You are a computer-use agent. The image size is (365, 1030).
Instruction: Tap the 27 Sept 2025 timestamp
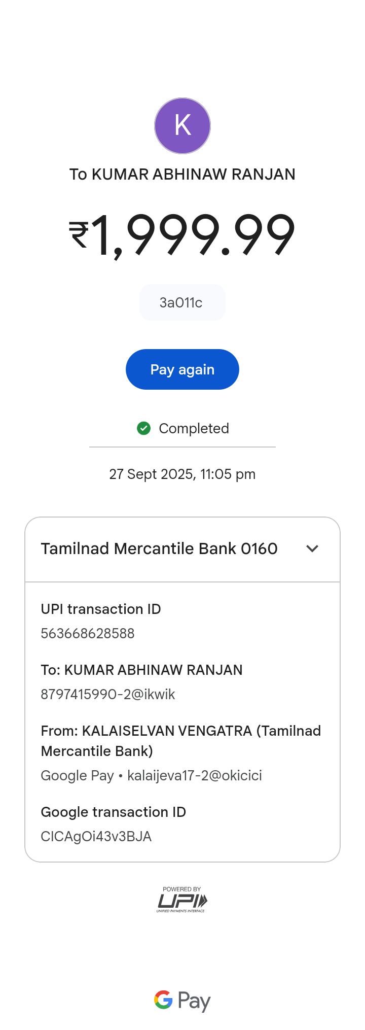coord(182,474)
